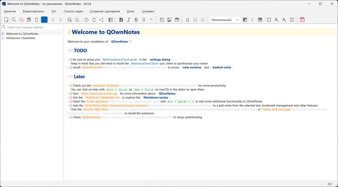Insert code block with braces icon
Screen dimensions: 338x187
(x=144, y=20)
